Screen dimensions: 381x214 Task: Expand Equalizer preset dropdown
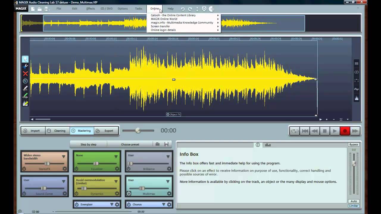point(116,157)
